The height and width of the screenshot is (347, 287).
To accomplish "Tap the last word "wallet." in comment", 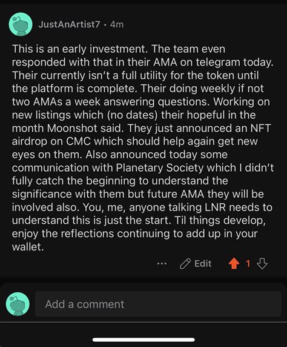I will point(28,247).
